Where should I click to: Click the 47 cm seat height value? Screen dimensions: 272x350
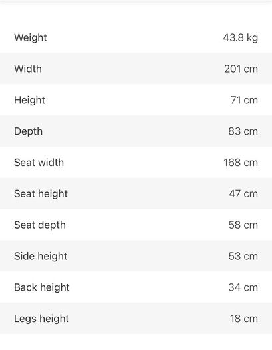243,194
